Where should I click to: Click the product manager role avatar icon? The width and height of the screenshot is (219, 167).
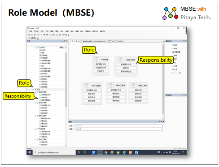click(97, 60)
